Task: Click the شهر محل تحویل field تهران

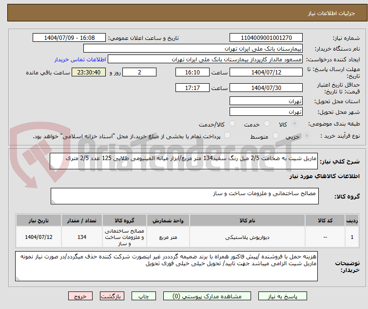Action: (266, 112)
